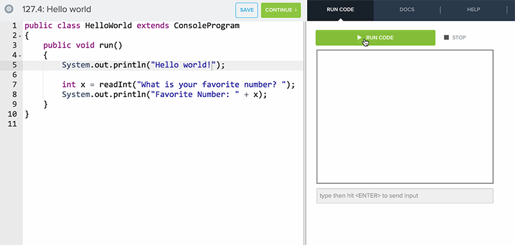Click 'println' on line 5
Viewport: 515px width, 245px height.
click(129, 65)
